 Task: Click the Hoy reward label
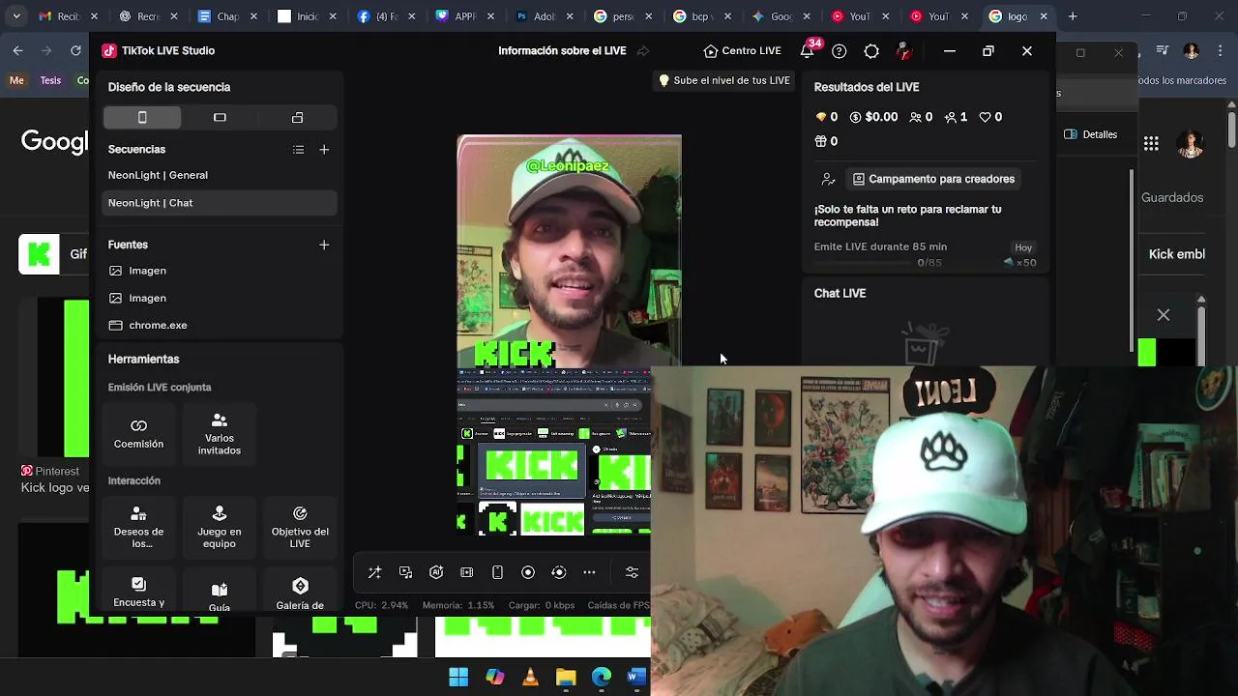click(1023, 247)
